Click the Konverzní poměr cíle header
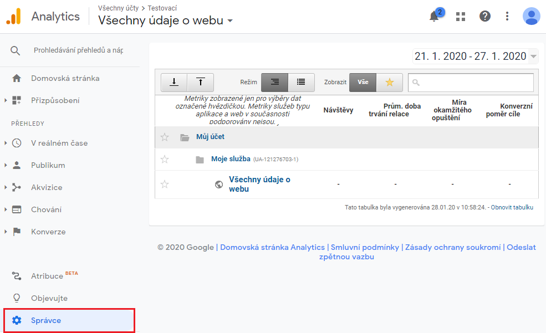This screenshot has width=546, height=333. coord(509,110)
